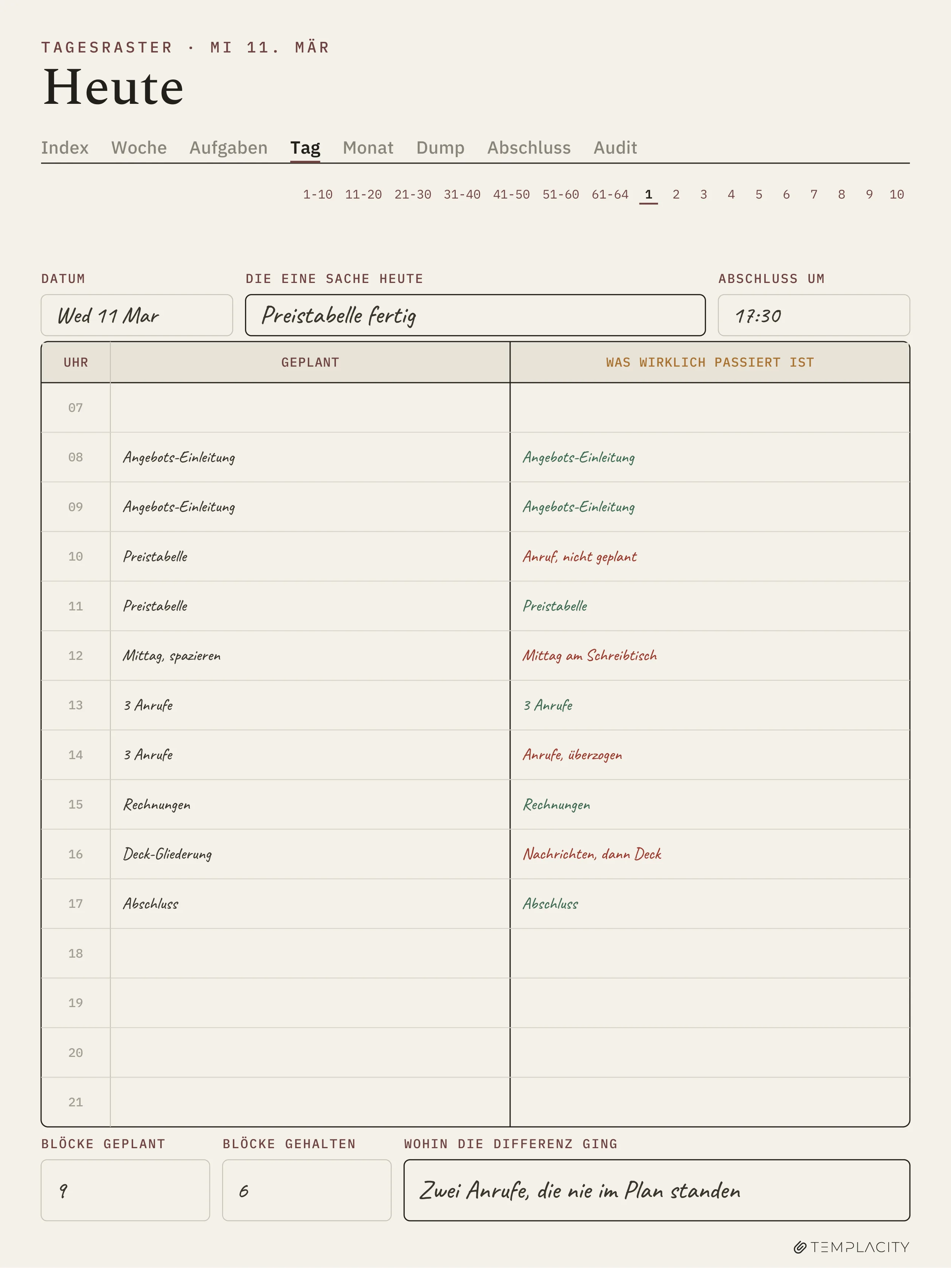Click actual 'Angebots-Einleitung' at hour 09
Screen dimensions: 951x1268
pos(578,507)
